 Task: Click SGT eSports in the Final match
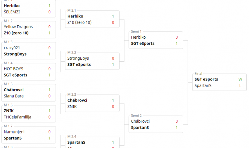(x=206, y=79)
